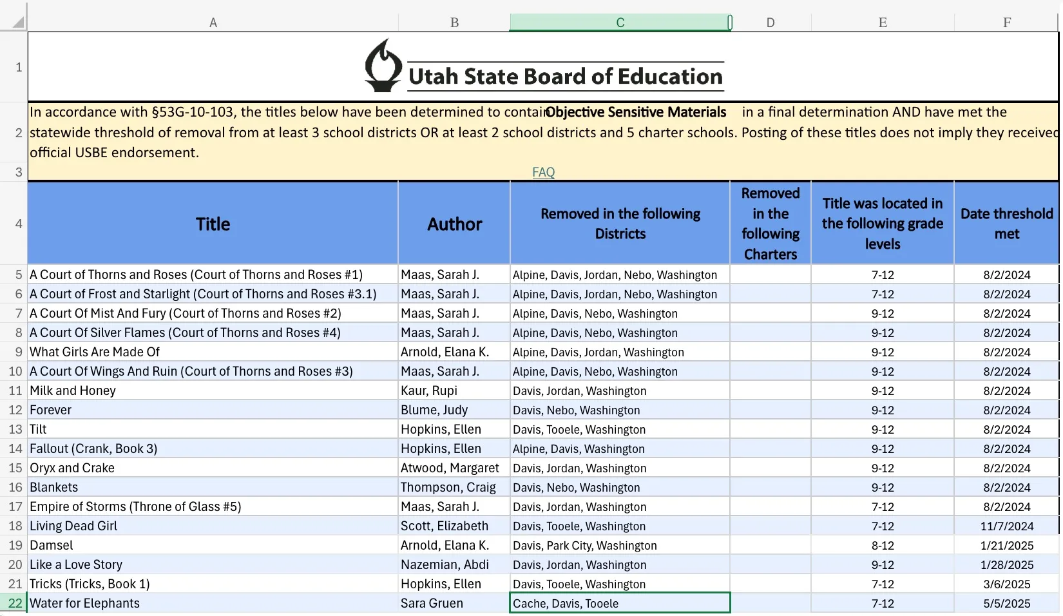This screenshot has height=616, width=1063.
Task: Select the 'Nazemian, Abdi' cell
Action: 454,564
